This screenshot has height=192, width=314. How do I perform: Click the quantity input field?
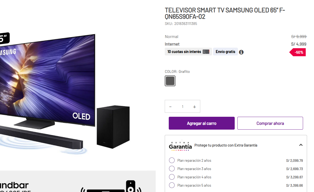(x=182, y=107)
